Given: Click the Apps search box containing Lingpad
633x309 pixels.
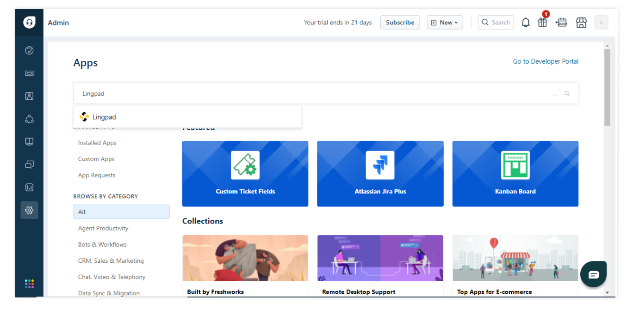Looking at the screenshot, I should pyautogui.click(x=326, y=93).
